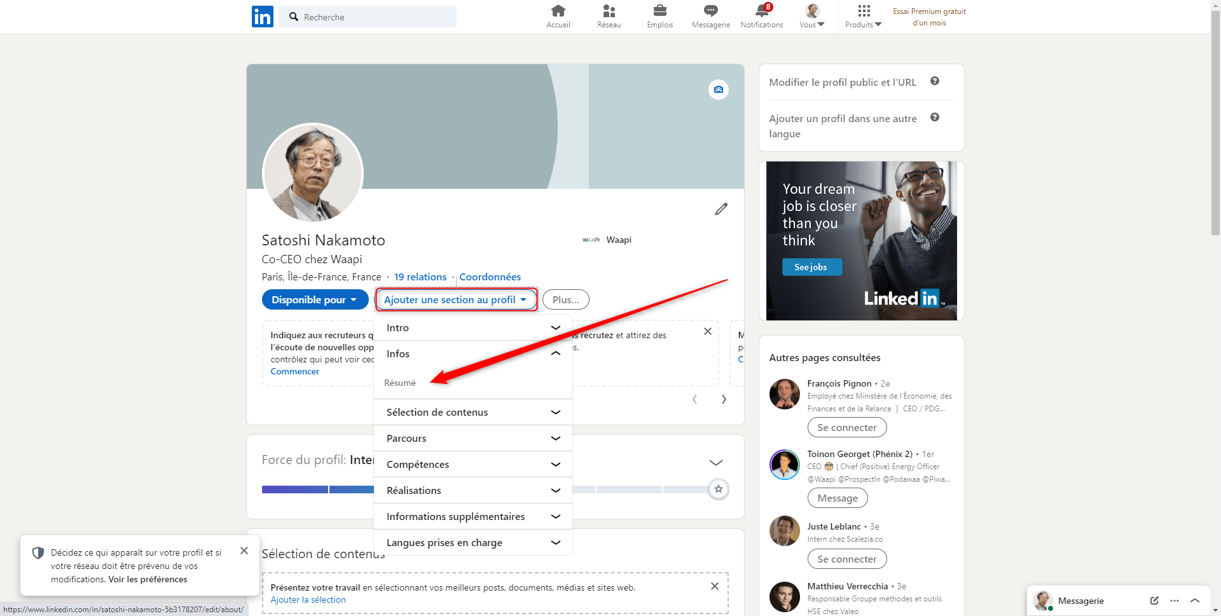This screenshot has width=1221, height=616.
Task: Collapse the Infos section
Action: [x=555, y=353]
